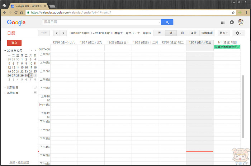Switch to the 待辦事項 agenda view
The height and width of the screenshot is (166, 251).
[x=207, y=33]
